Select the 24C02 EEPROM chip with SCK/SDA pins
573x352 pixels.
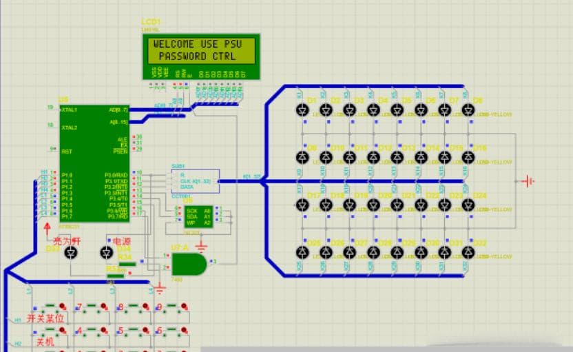[x=198, y=217]
